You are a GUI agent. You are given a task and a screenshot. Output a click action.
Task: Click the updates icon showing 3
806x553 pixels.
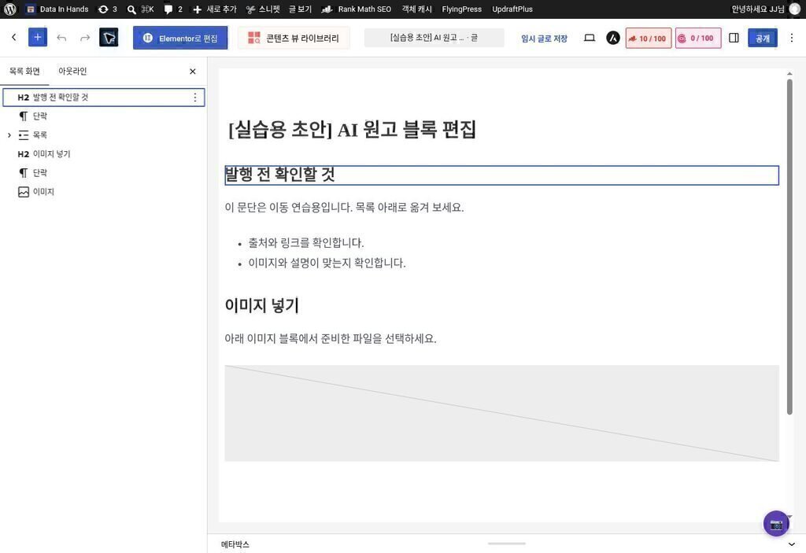coord(107,9)
